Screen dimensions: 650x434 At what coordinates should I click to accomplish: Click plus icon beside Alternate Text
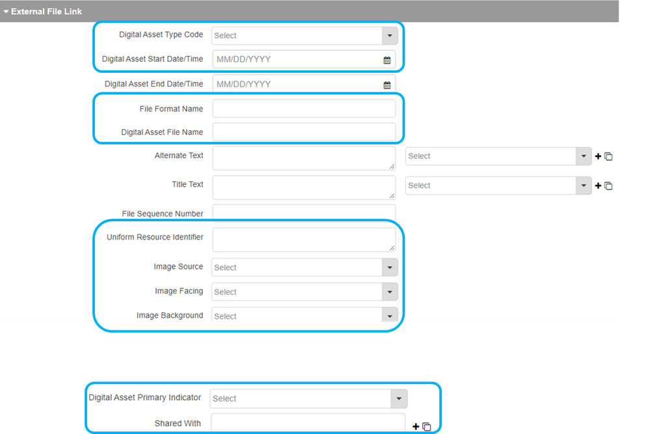point(599,156)
